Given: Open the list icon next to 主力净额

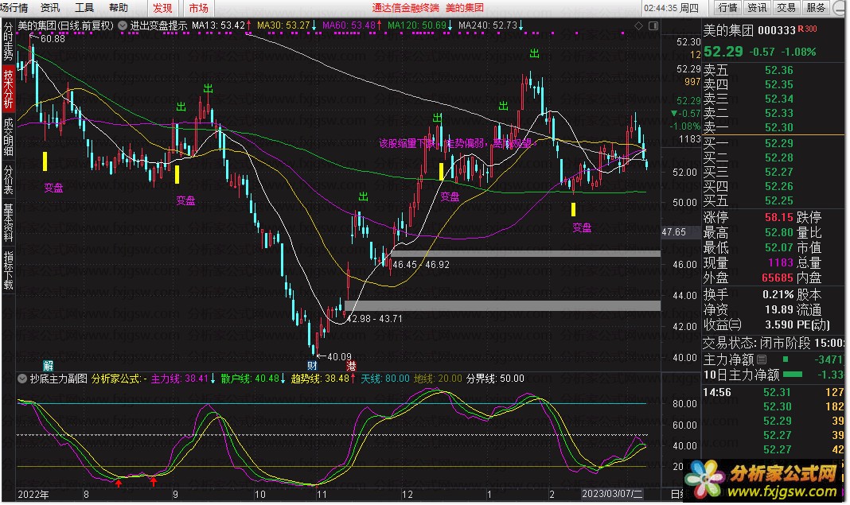Looking at the screenshot, I should pyautogui.click(x=762, y=359).
